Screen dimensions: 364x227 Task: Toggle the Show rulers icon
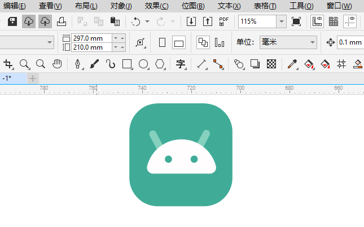pyautogui.click(x=317, y=21)
